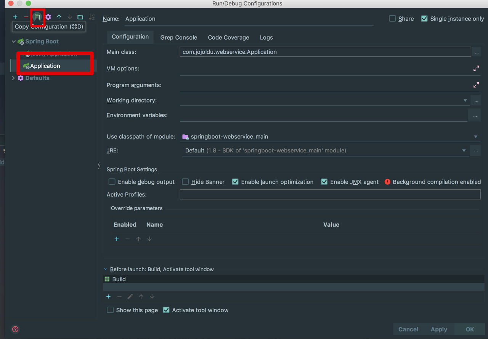This screenshot has height=339, width=488.
Task: Toggle Enable launch optimization
Action: coord(235,182)
